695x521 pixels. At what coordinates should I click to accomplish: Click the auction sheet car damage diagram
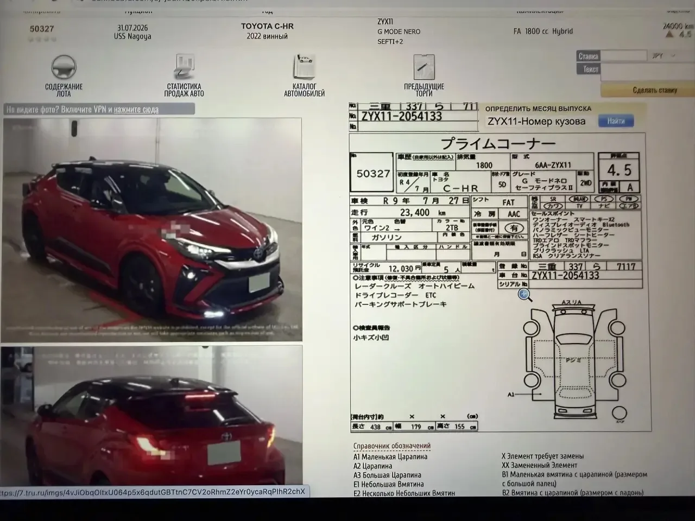[x=574, y=358]
